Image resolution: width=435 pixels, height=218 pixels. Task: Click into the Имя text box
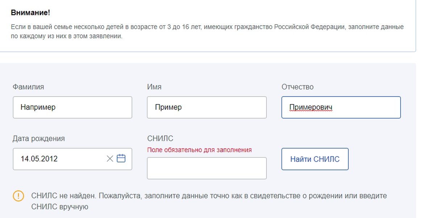(207, 107)
